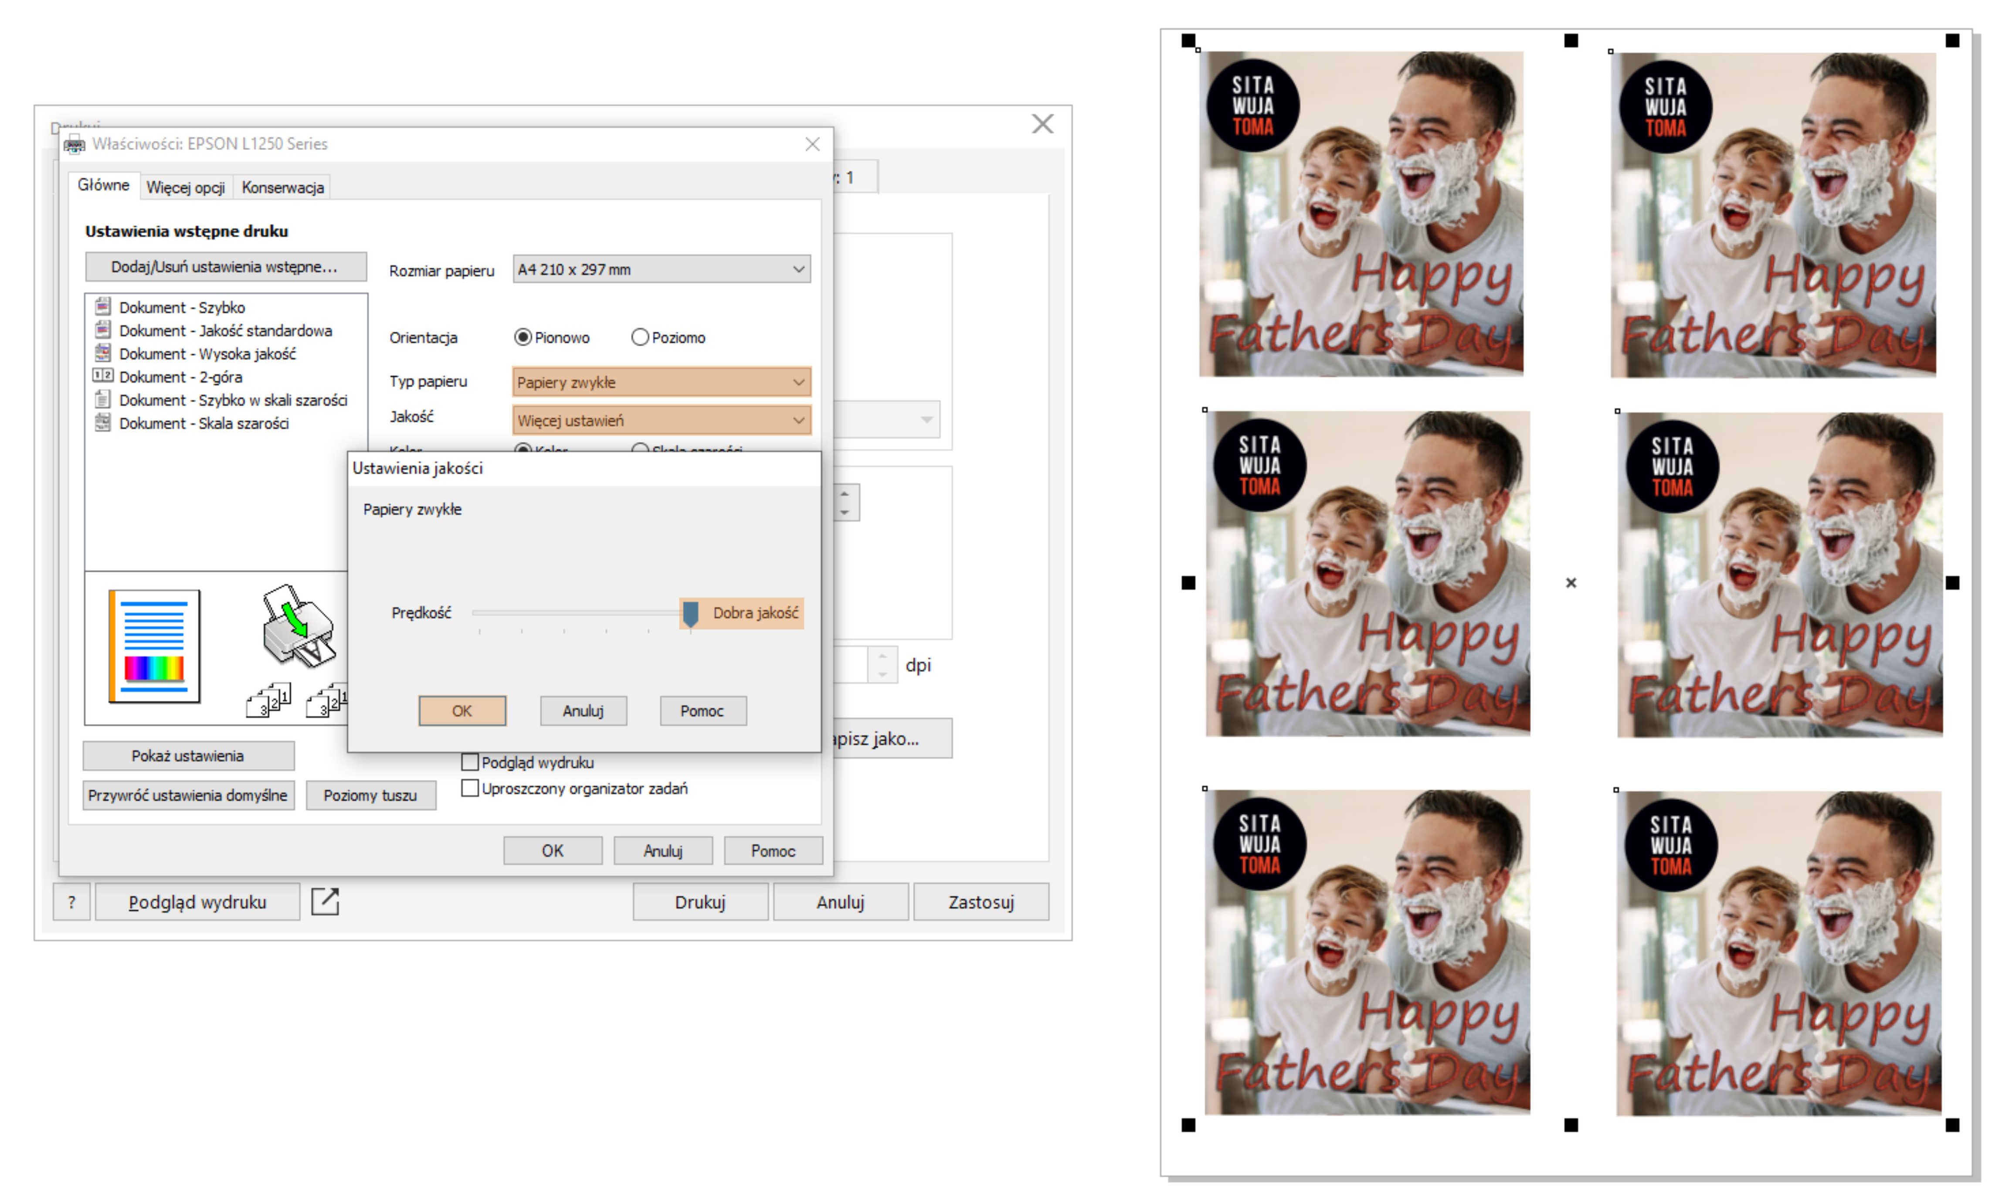Screen dimensions: 2002x1204
Task: Open the Rozmiar papieru dropdown
Action: click(661, 269)
